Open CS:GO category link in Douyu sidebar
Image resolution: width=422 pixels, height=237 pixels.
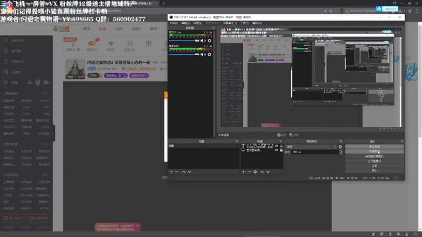click(26, 114)
